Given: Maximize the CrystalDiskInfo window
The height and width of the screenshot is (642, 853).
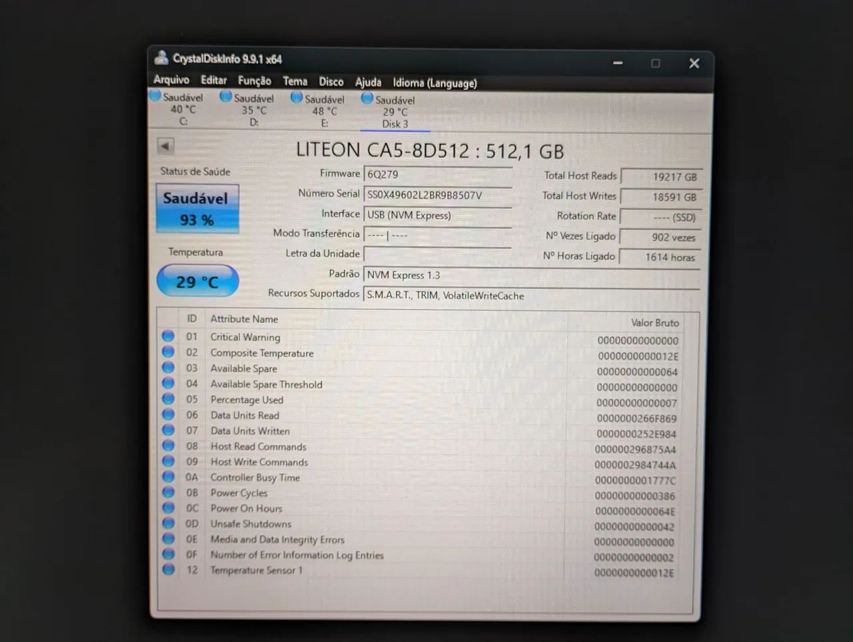Looking at the screenshot, I should [x=655, y=63].
